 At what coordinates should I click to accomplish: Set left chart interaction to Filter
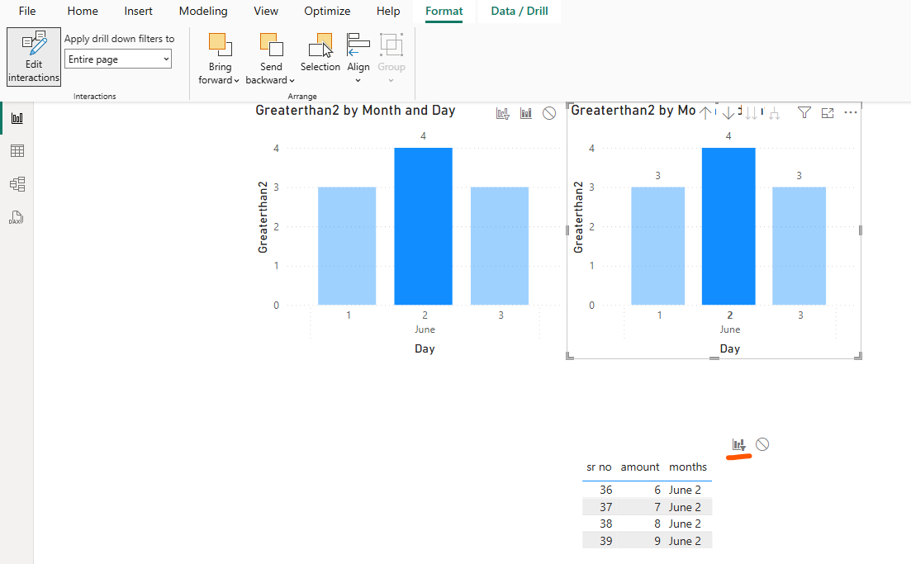pyautogui.click(x=502, y=113)
